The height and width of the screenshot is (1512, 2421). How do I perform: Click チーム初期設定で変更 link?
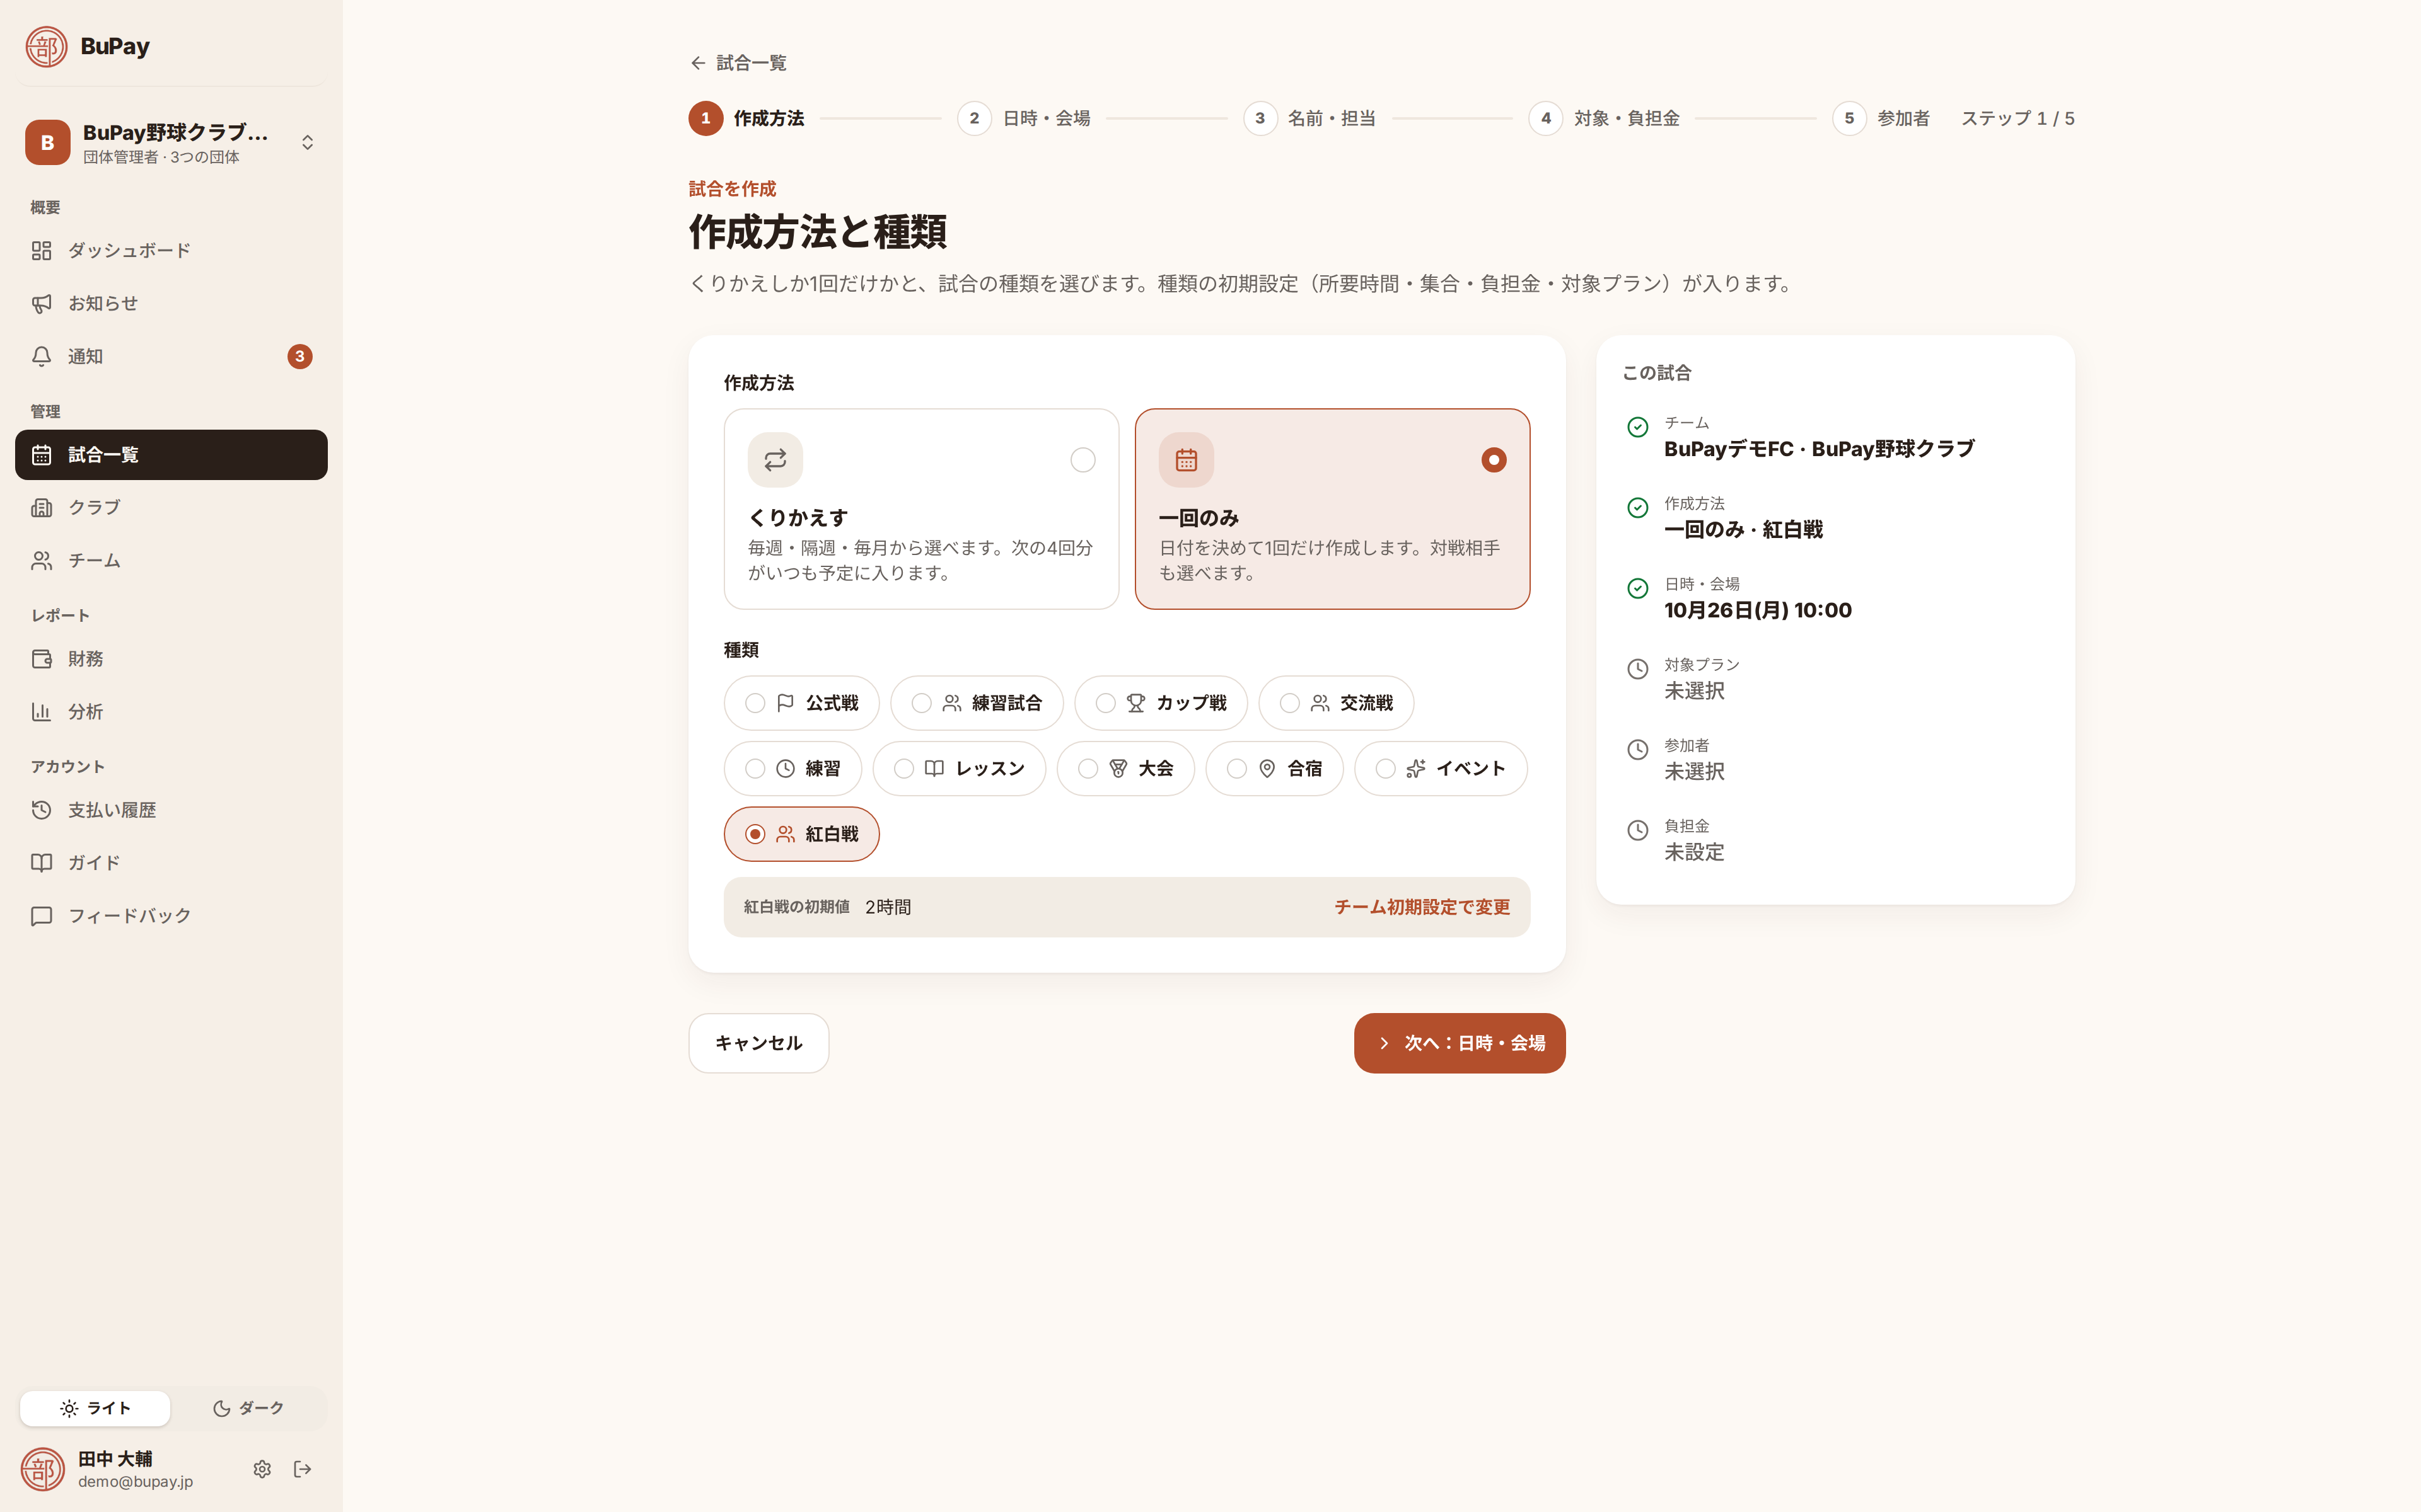[1422, 907]
